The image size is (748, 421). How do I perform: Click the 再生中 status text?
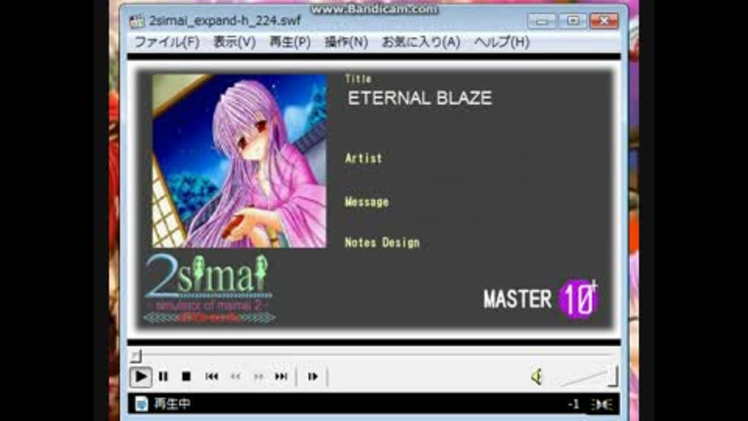pos(171,404)
